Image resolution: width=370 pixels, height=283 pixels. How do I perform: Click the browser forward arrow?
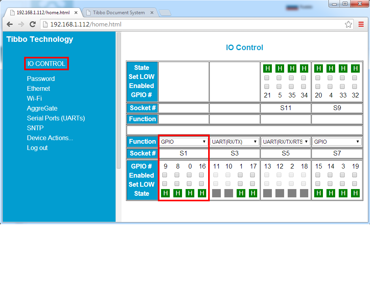[21, 24]
